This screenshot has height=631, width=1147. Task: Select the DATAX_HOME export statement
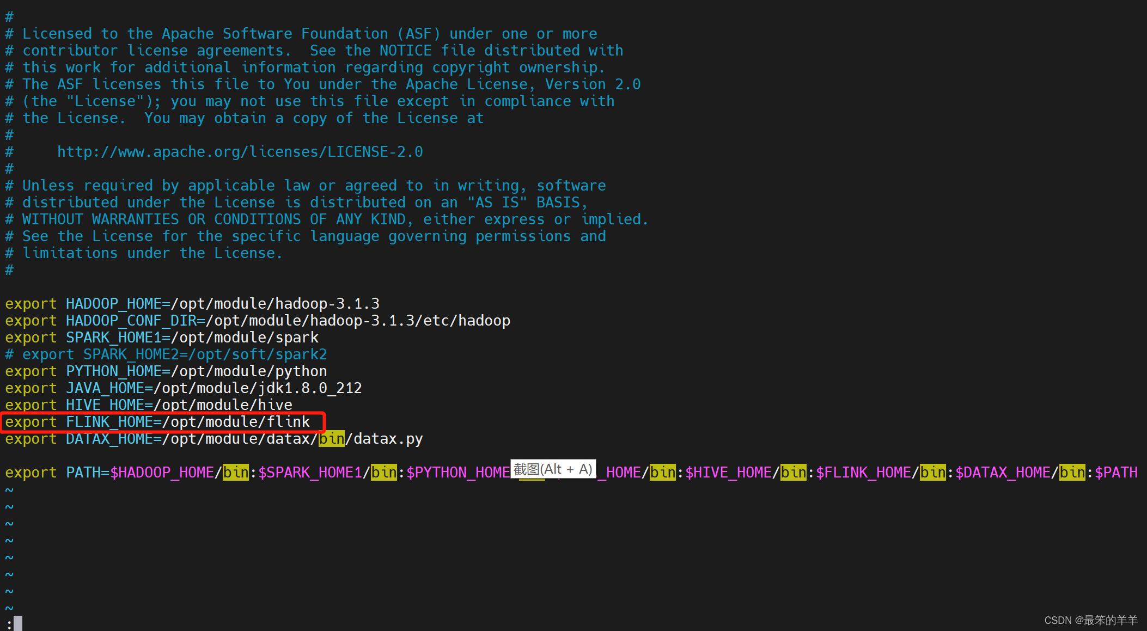(x=213, y=439)
